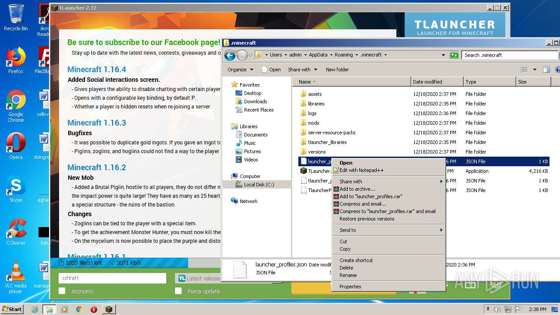Click the change view icon in Explorer

click(524, 70)
